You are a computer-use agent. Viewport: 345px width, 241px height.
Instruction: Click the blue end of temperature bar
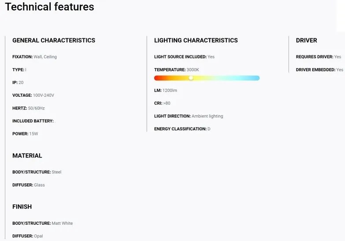(256, 78)
